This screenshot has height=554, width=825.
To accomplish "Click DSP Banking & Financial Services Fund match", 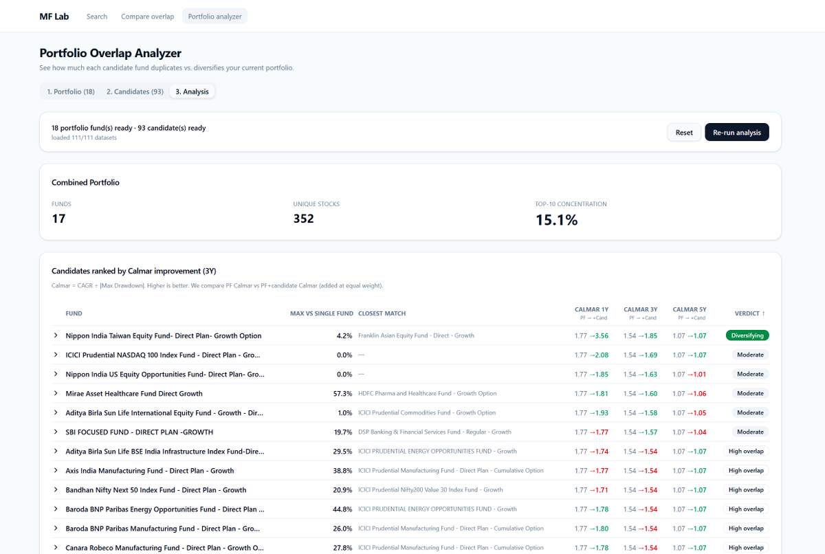I will [x=434, y=432].
